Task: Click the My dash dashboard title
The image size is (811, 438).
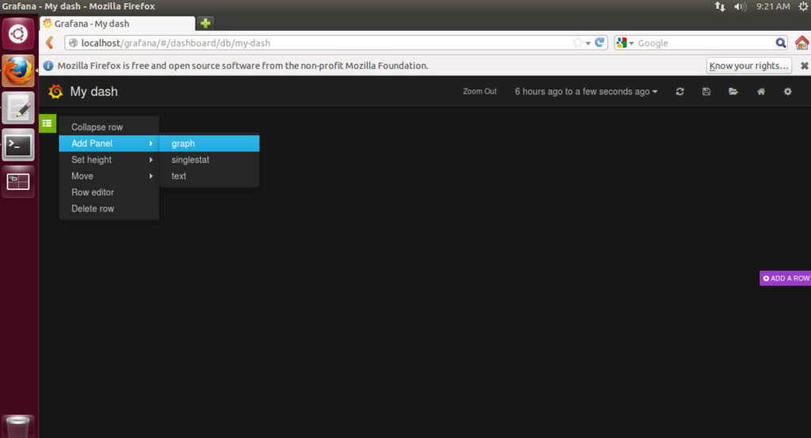Action: (x=93, y=92)
